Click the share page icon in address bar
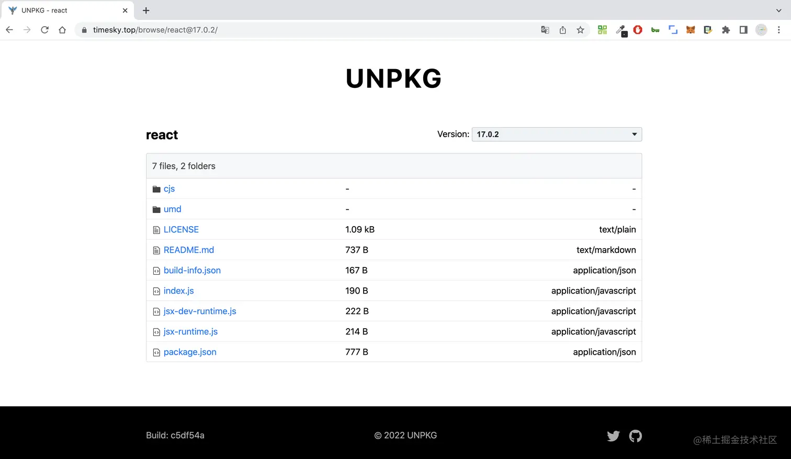This screenshot has width=791, height=459. click(563, 30)
